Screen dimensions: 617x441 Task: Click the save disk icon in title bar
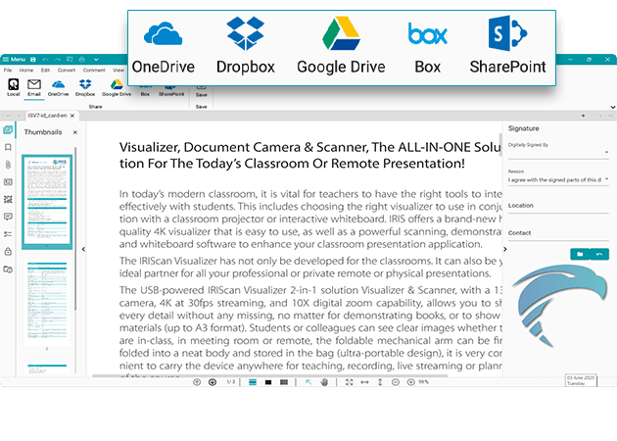(33, 60)
